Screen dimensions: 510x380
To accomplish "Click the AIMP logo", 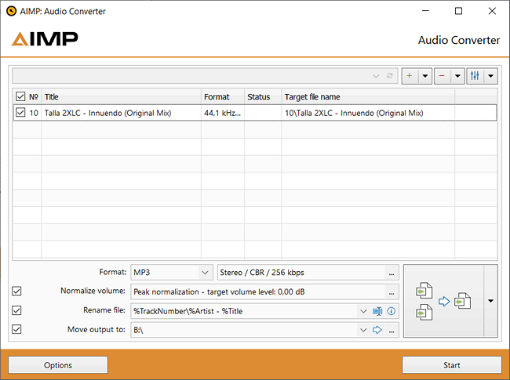I will pos(45,38).
